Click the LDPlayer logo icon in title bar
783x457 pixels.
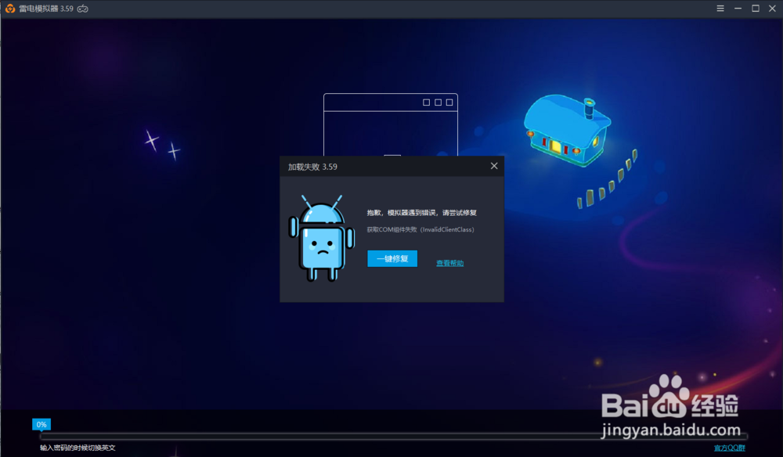click(10, 9)
